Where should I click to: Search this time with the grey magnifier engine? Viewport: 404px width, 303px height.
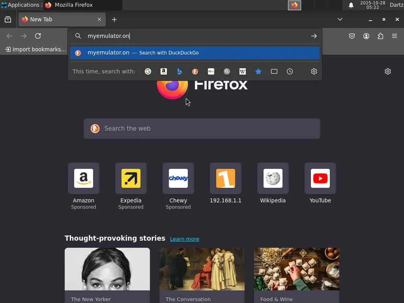(227, 71)
